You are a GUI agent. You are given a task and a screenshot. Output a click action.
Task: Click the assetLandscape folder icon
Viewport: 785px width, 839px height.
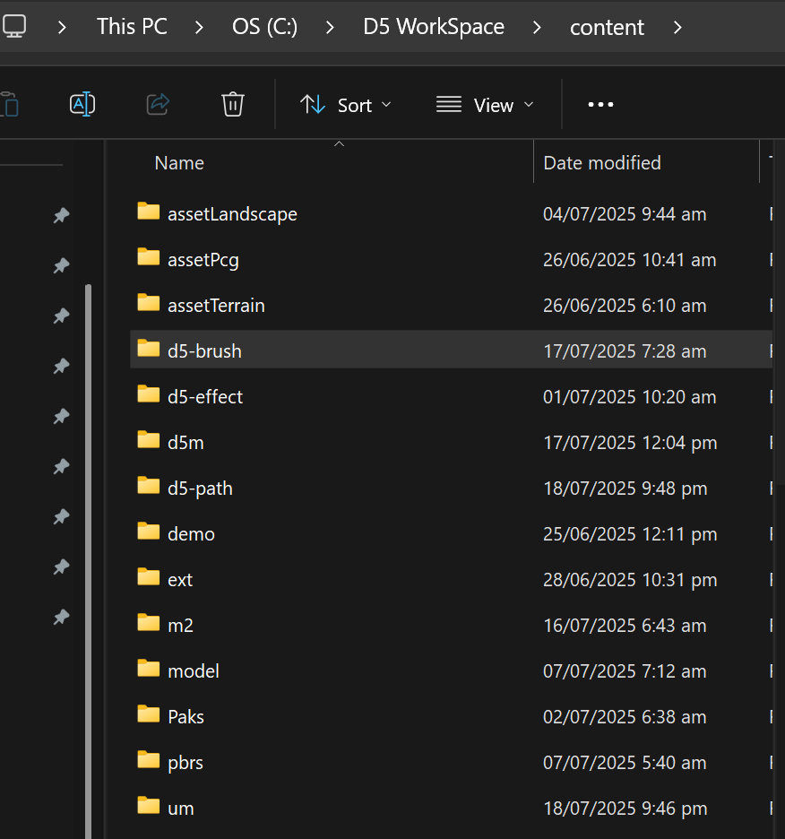(x=148, y=212)
